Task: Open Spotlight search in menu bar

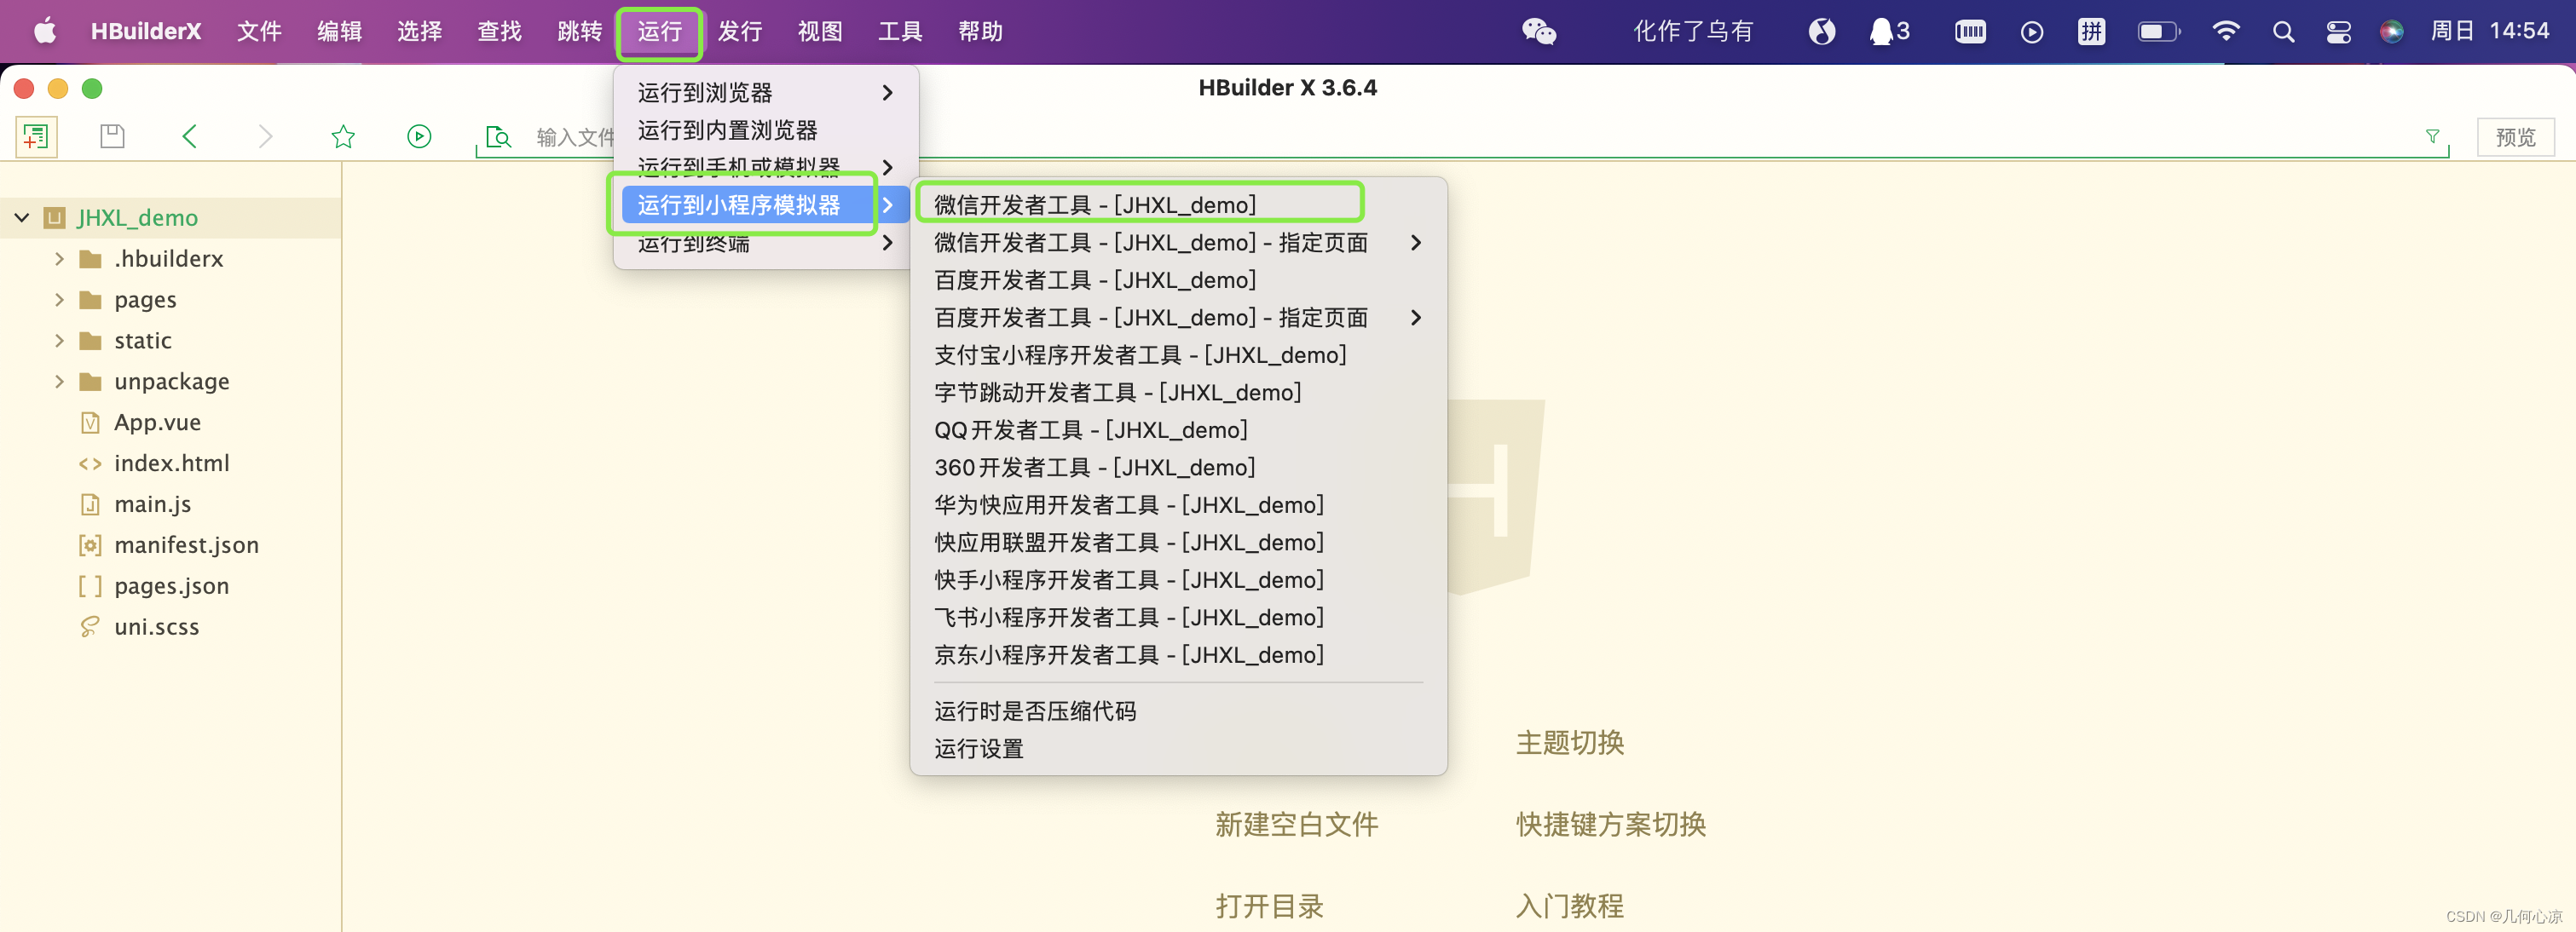Action: coord(2283,31)
